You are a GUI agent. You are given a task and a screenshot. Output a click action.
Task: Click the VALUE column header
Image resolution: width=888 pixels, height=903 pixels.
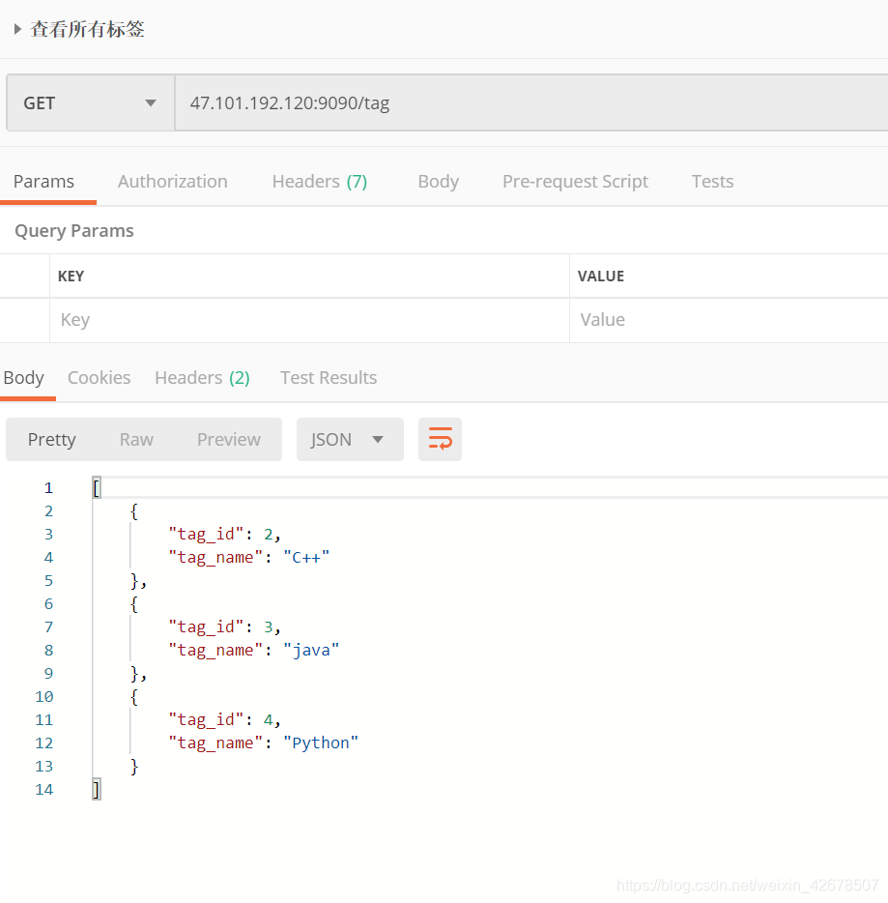click(x=601, y=277)
